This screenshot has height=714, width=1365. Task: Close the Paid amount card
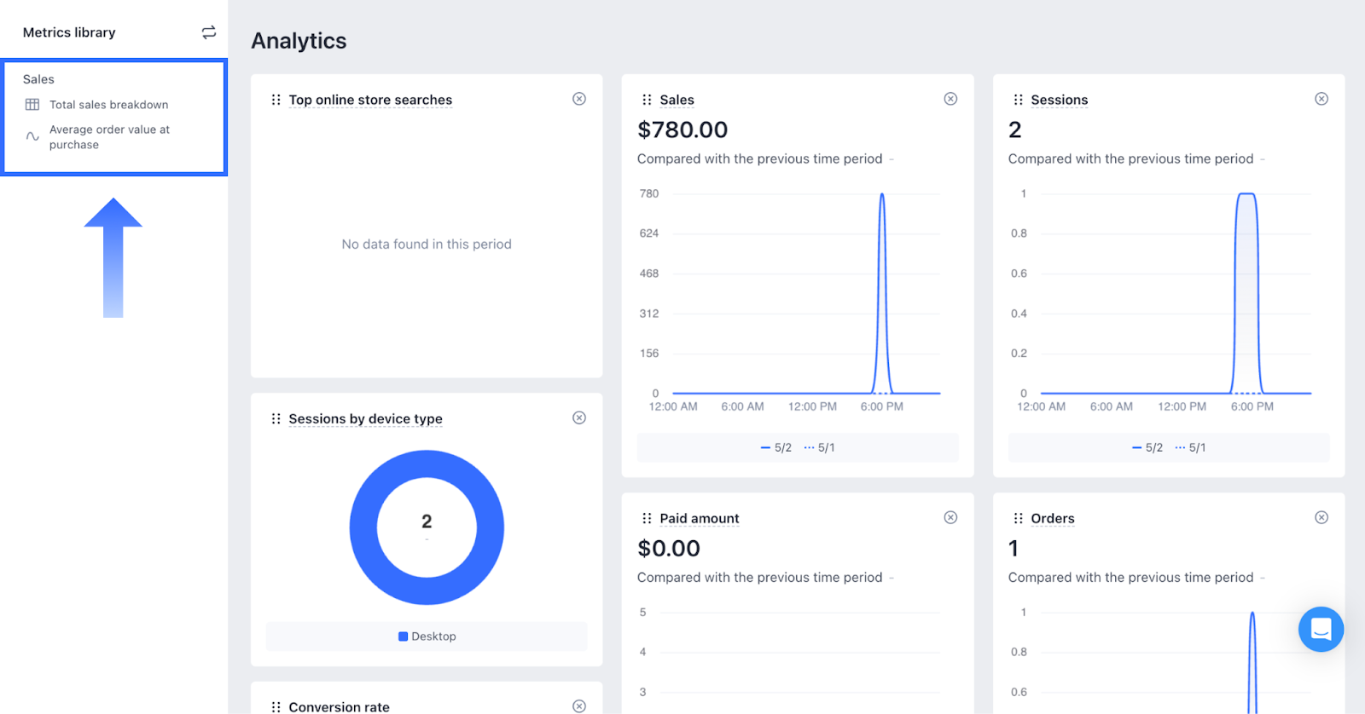(950, 517)
